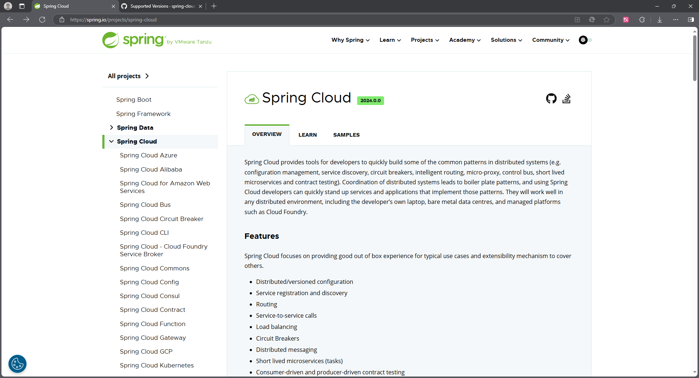
Task: Open the Stack Overflow icon for Spring Cloud
Action: point(566,98)
